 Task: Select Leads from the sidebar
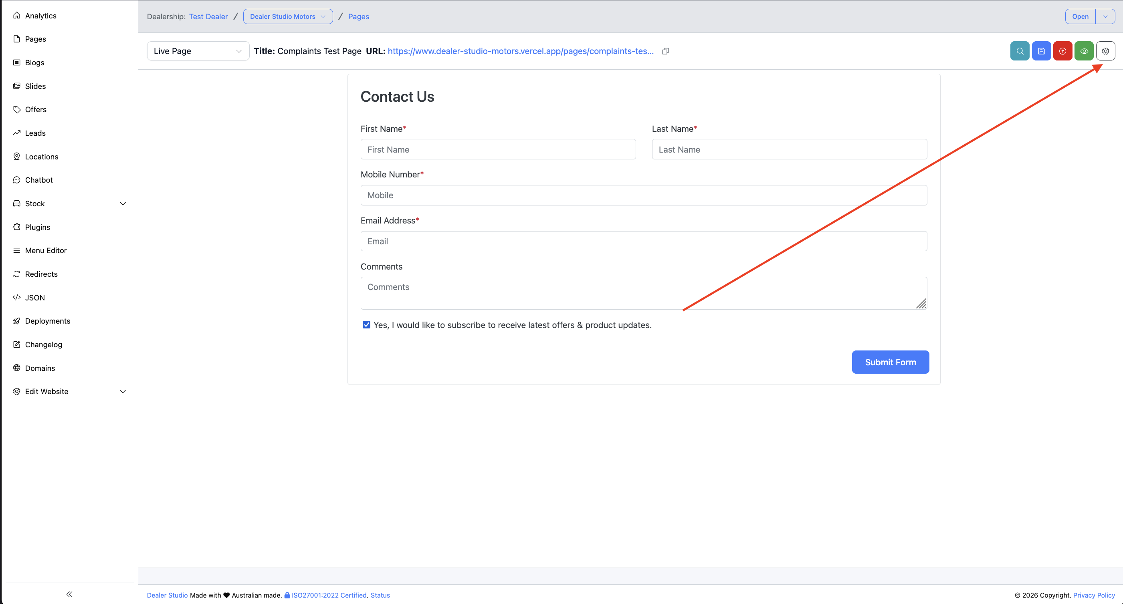(x=35, y=133)
